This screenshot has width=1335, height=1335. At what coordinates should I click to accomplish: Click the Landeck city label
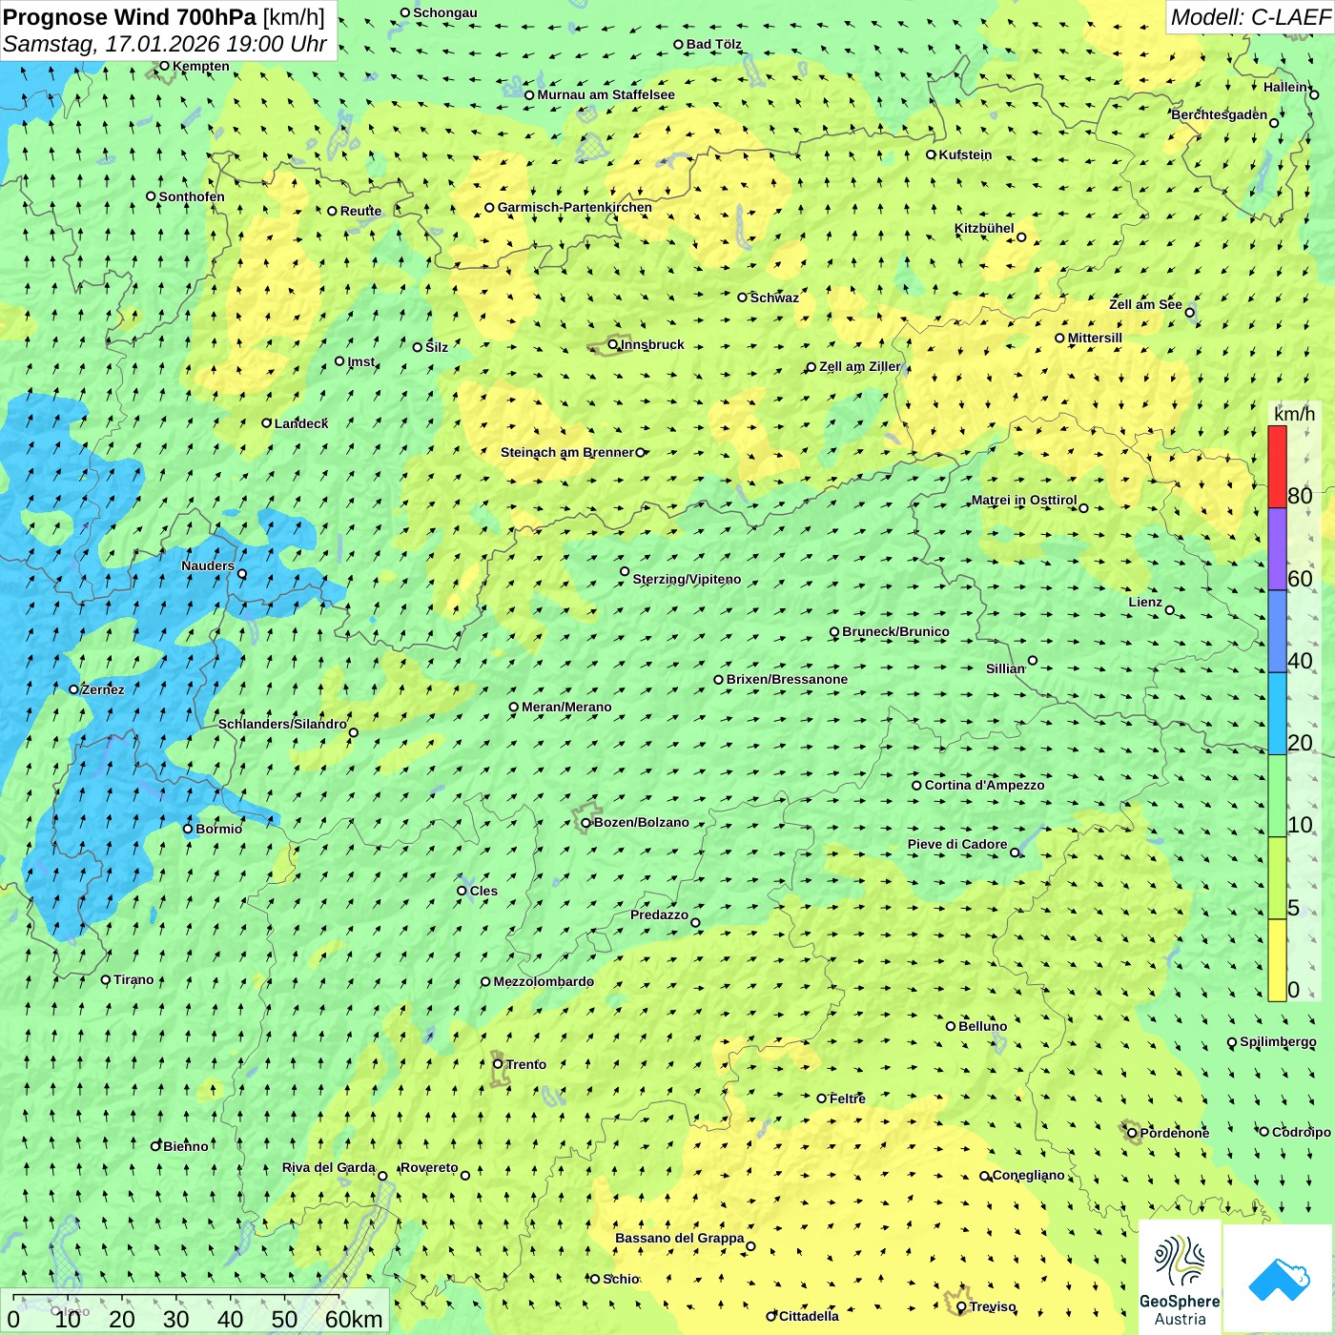tap(301, 423)
